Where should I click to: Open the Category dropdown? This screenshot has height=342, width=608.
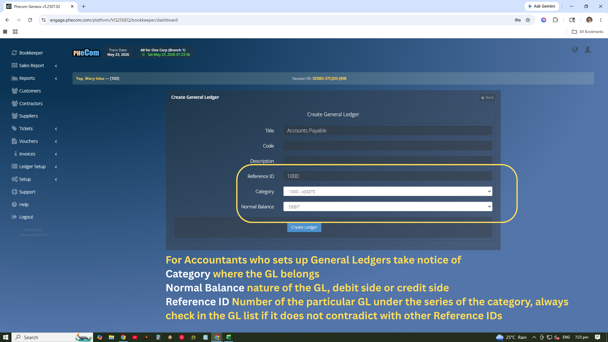pyautogui.click(x=388, y=191)
